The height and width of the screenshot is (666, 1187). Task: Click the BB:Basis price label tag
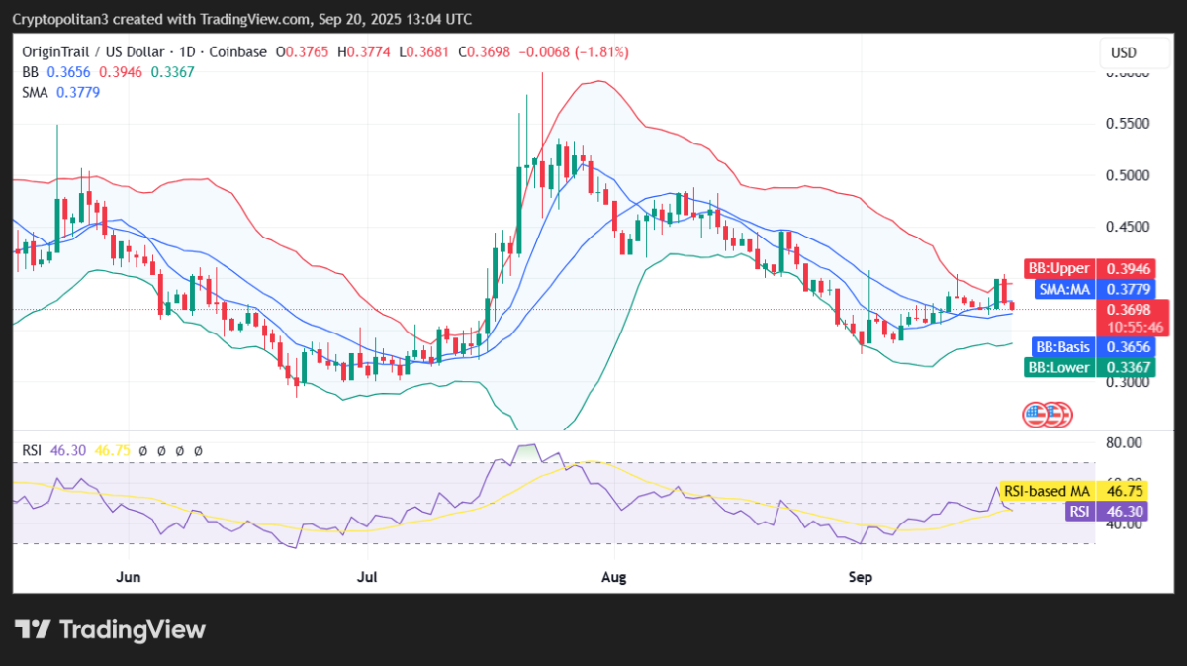point(1061,347)
